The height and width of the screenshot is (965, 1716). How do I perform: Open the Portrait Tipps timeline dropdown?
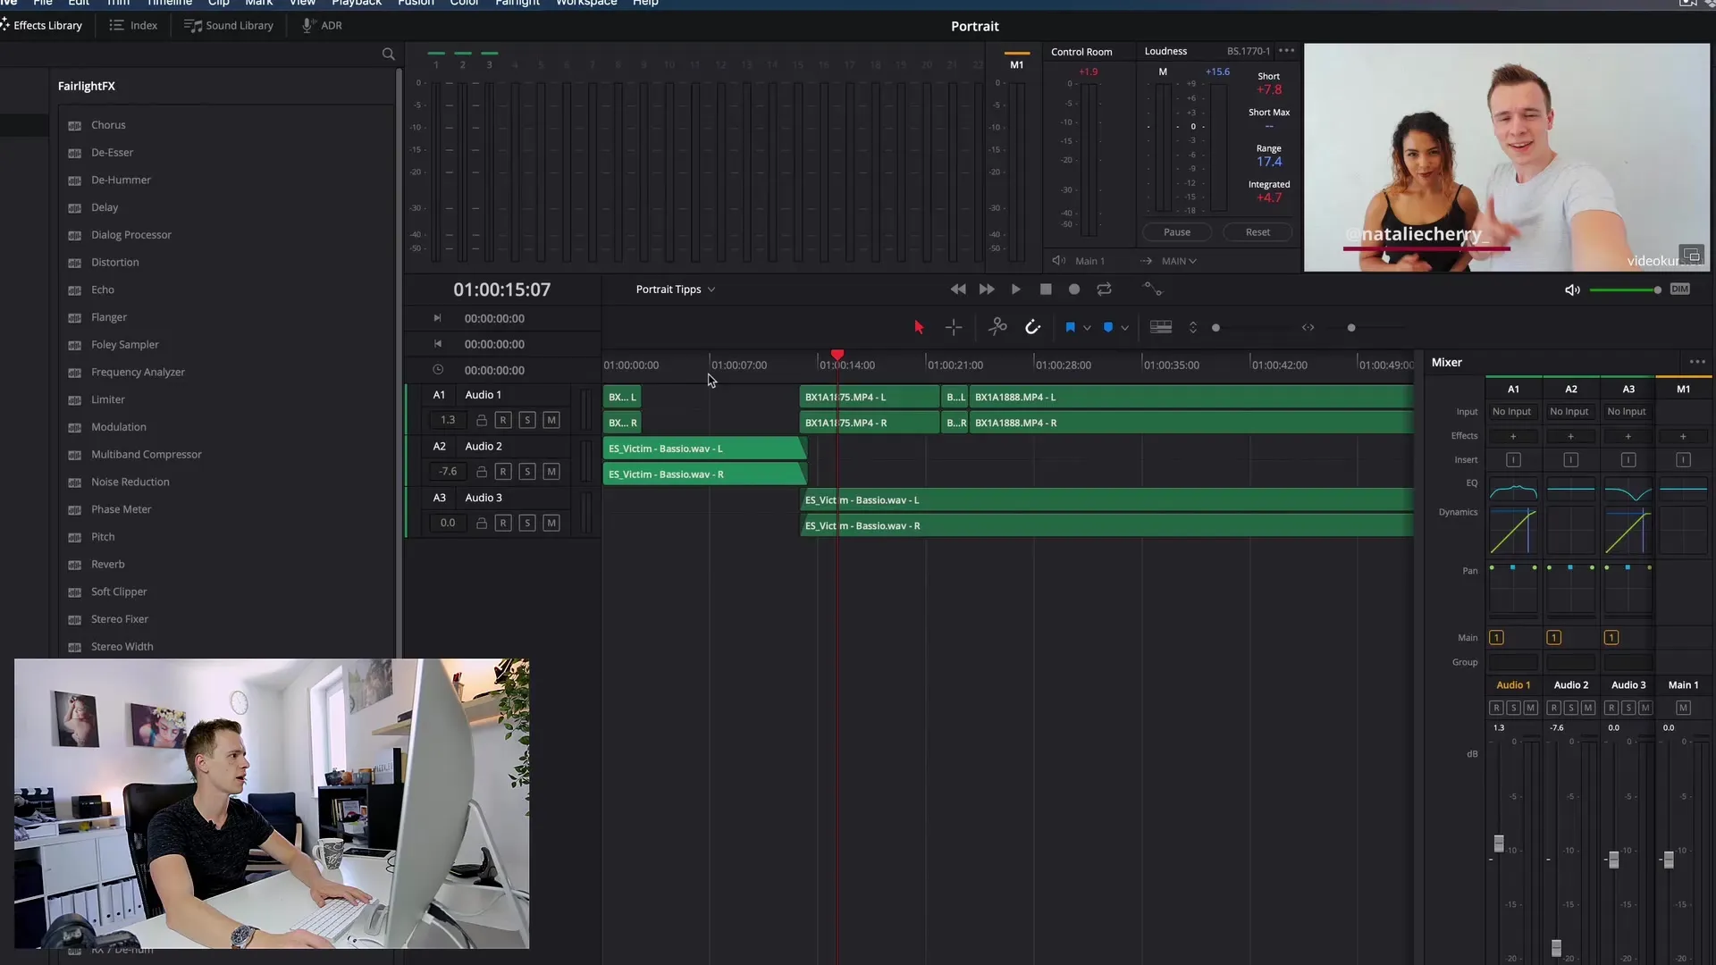[675, 289]
